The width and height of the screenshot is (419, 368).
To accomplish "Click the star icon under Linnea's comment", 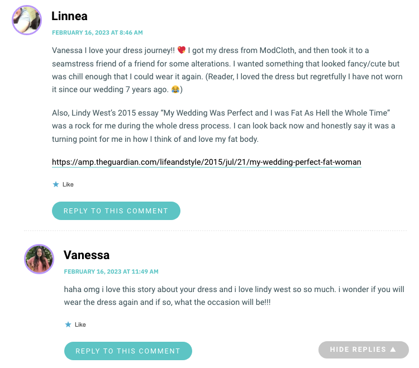I will (x=55, y=184).
